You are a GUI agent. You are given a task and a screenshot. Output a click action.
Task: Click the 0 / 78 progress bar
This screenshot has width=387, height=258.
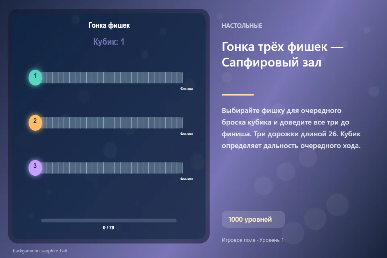coord(109,221)
